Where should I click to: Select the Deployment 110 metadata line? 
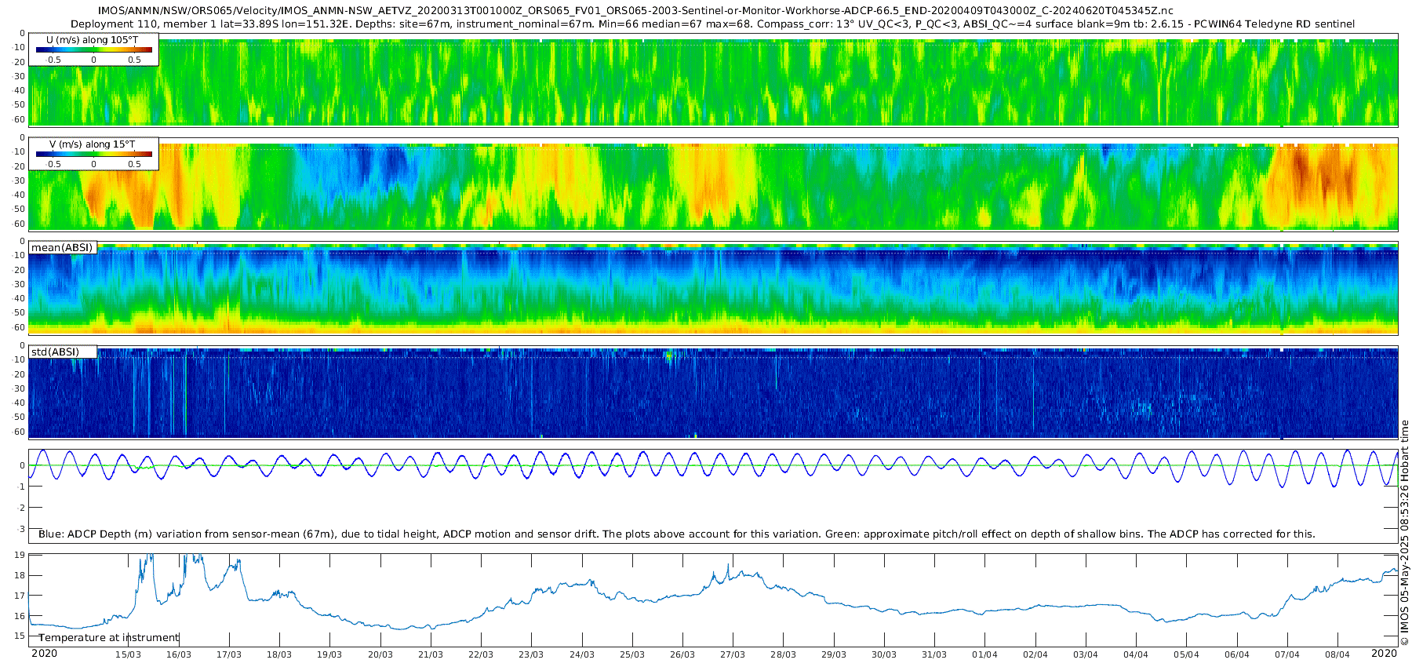712,24
